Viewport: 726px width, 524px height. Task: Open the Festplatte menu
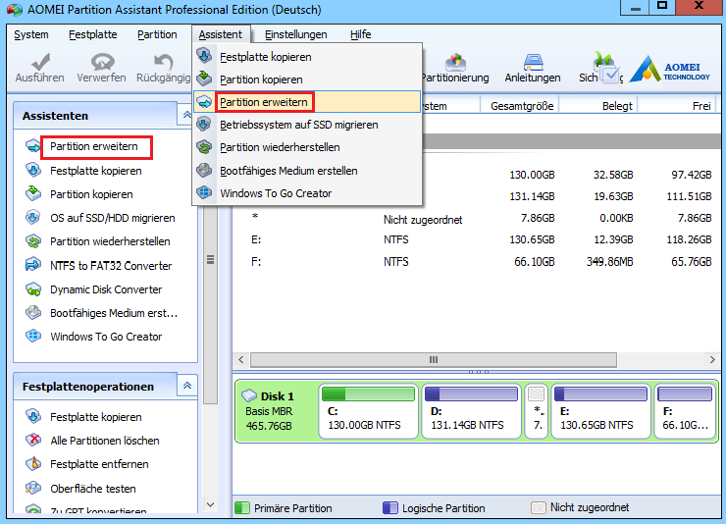[92, 34]
